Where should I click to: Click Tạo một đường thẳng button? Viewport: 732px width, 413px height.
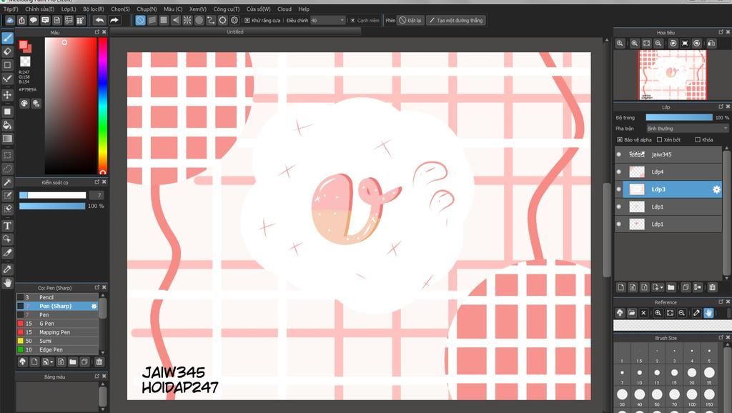tap(456, 21)
